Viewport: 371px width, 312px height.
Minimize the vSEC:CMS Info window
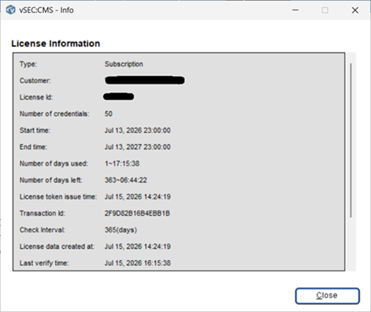pos(296,11)
